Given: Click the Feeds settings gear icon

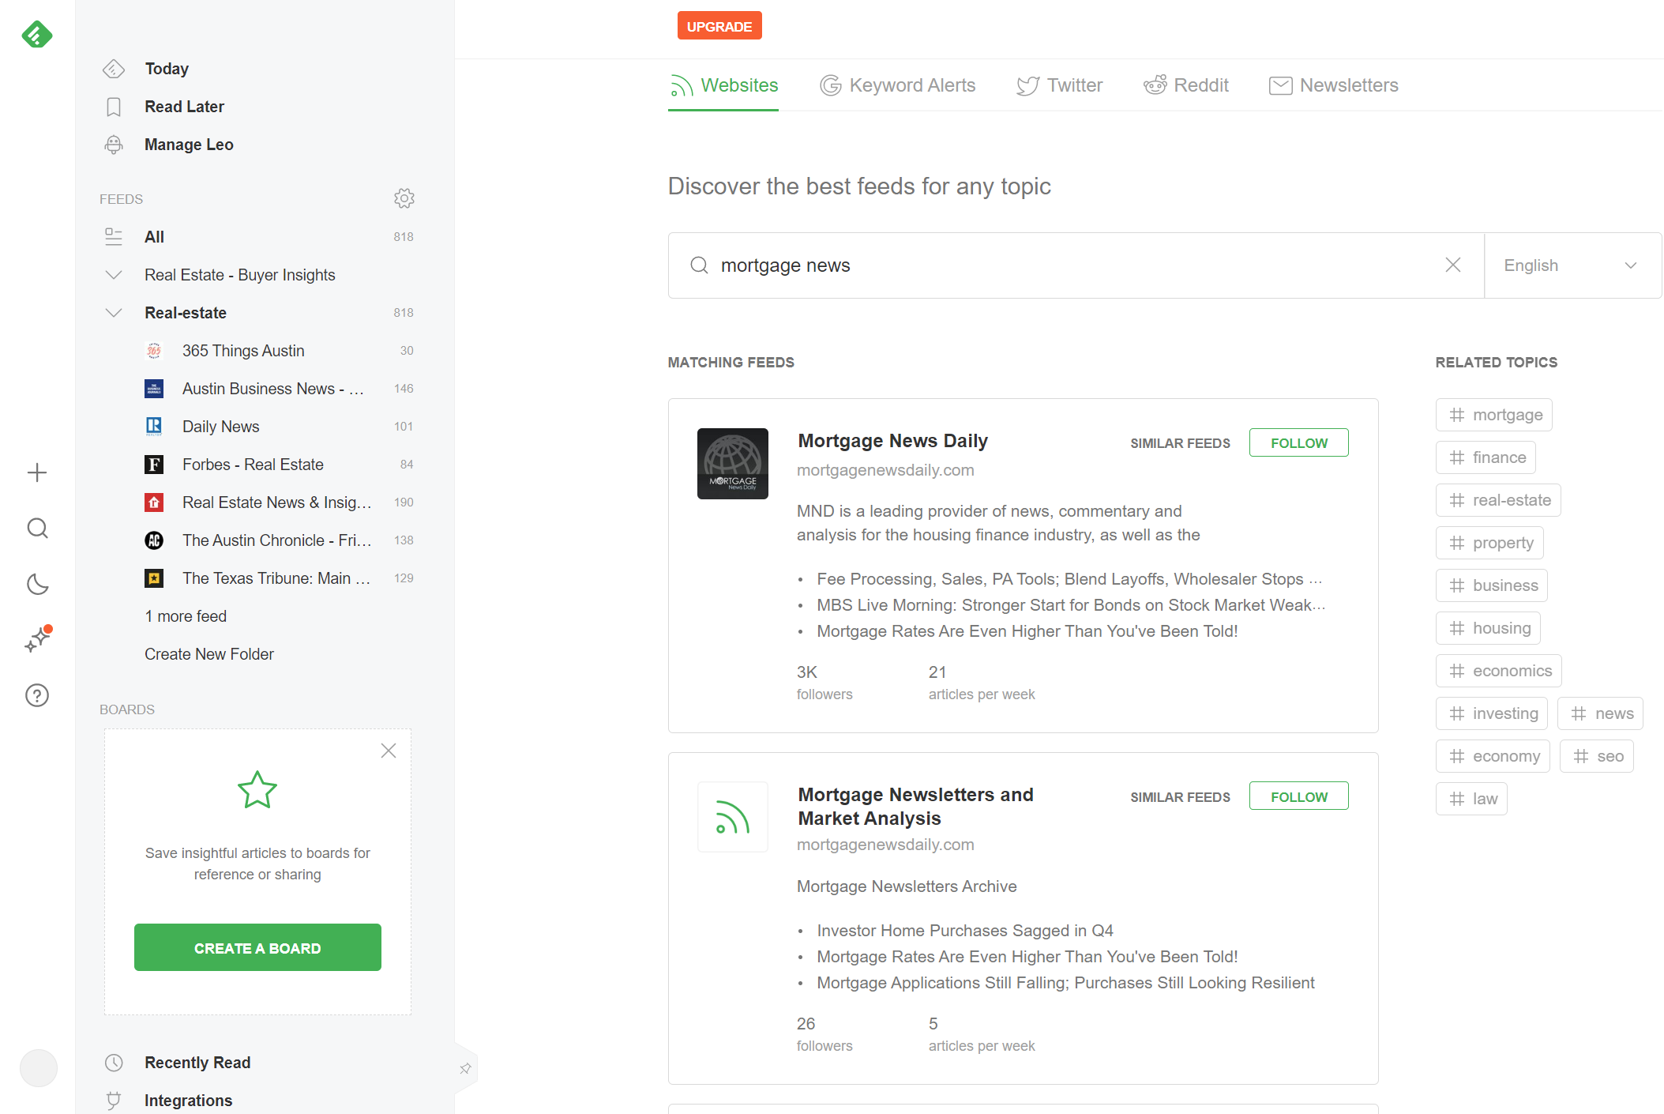Looking at the screenshot, I should [x=405, y=198].
